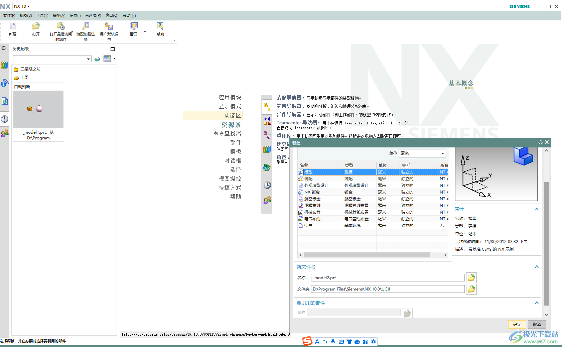Click the 帮助 question-mark toolbar icon
The image size is (562, 347).
(x=160, y=26)
